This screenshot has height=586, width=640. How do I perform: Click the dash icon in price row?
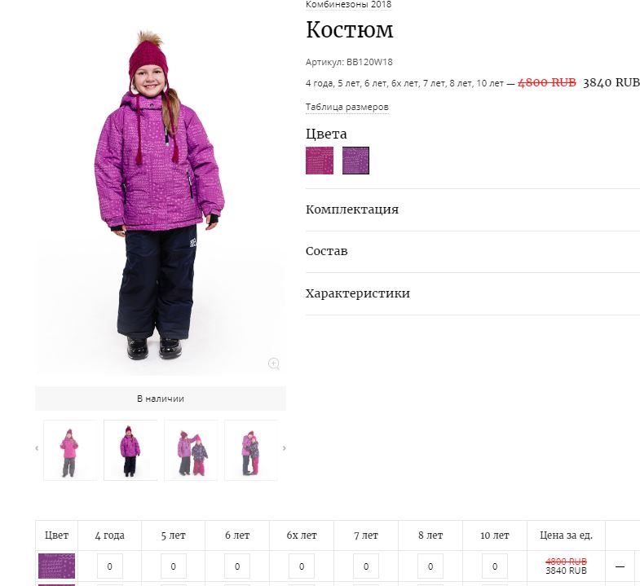click(620, 566)
